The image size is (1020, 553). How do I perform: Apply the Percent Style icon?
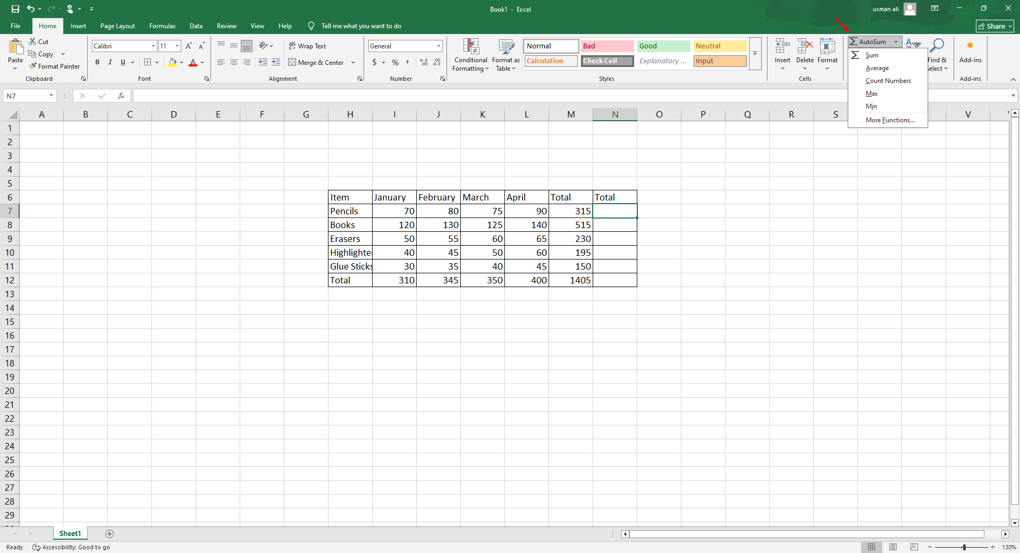(x=395, y=62)
